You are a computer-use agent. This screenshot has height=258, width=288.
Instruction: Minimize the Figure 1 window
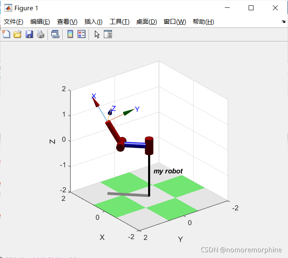[227, 8]
